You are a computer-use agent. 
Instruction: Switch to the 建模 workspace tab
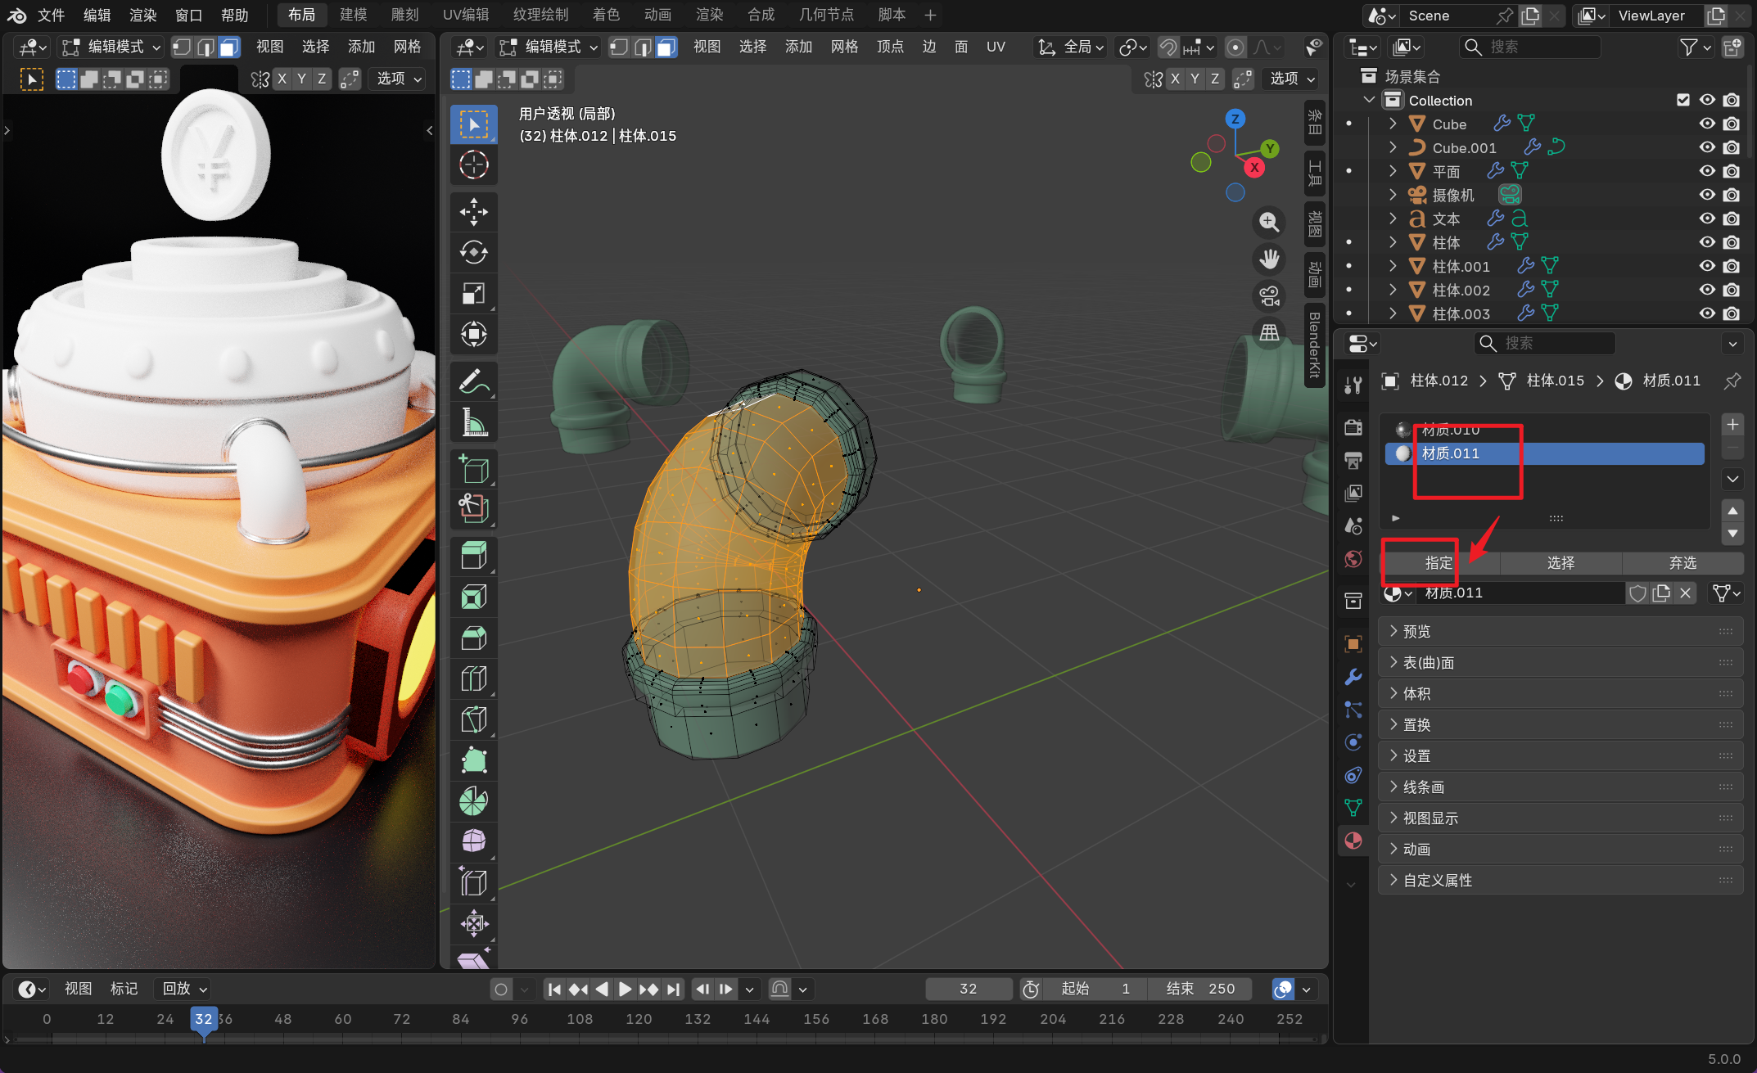354,15
